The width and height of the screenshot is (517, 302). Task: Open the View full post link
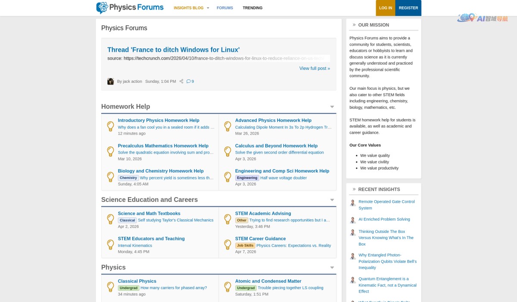tap(315, 68)
